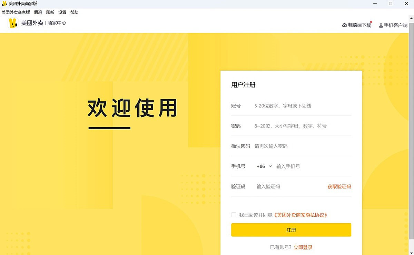Click the 获取验证码 link
This screenshot has width=414, height=255.
coord(339,186)
